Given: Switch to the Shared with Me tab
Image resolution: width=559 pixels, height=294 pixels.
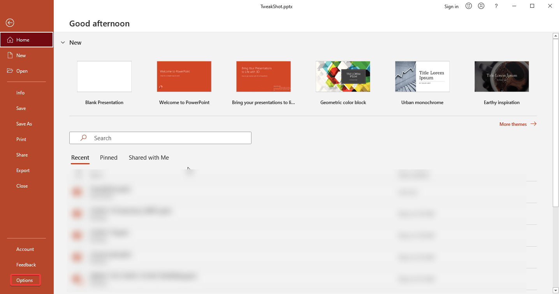Looking at the screenshot, I should [x=149, y=157].
